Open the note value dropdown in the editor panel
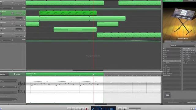Image resolution: width=196 pixels, height=110 pixels. click(x=8, y=81)
